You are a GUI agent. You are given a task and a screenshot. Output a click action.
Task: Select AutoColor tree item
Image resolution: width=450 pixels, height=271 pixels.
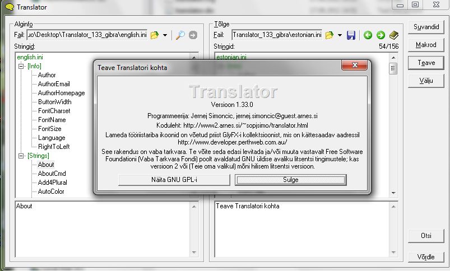(51, 191)
